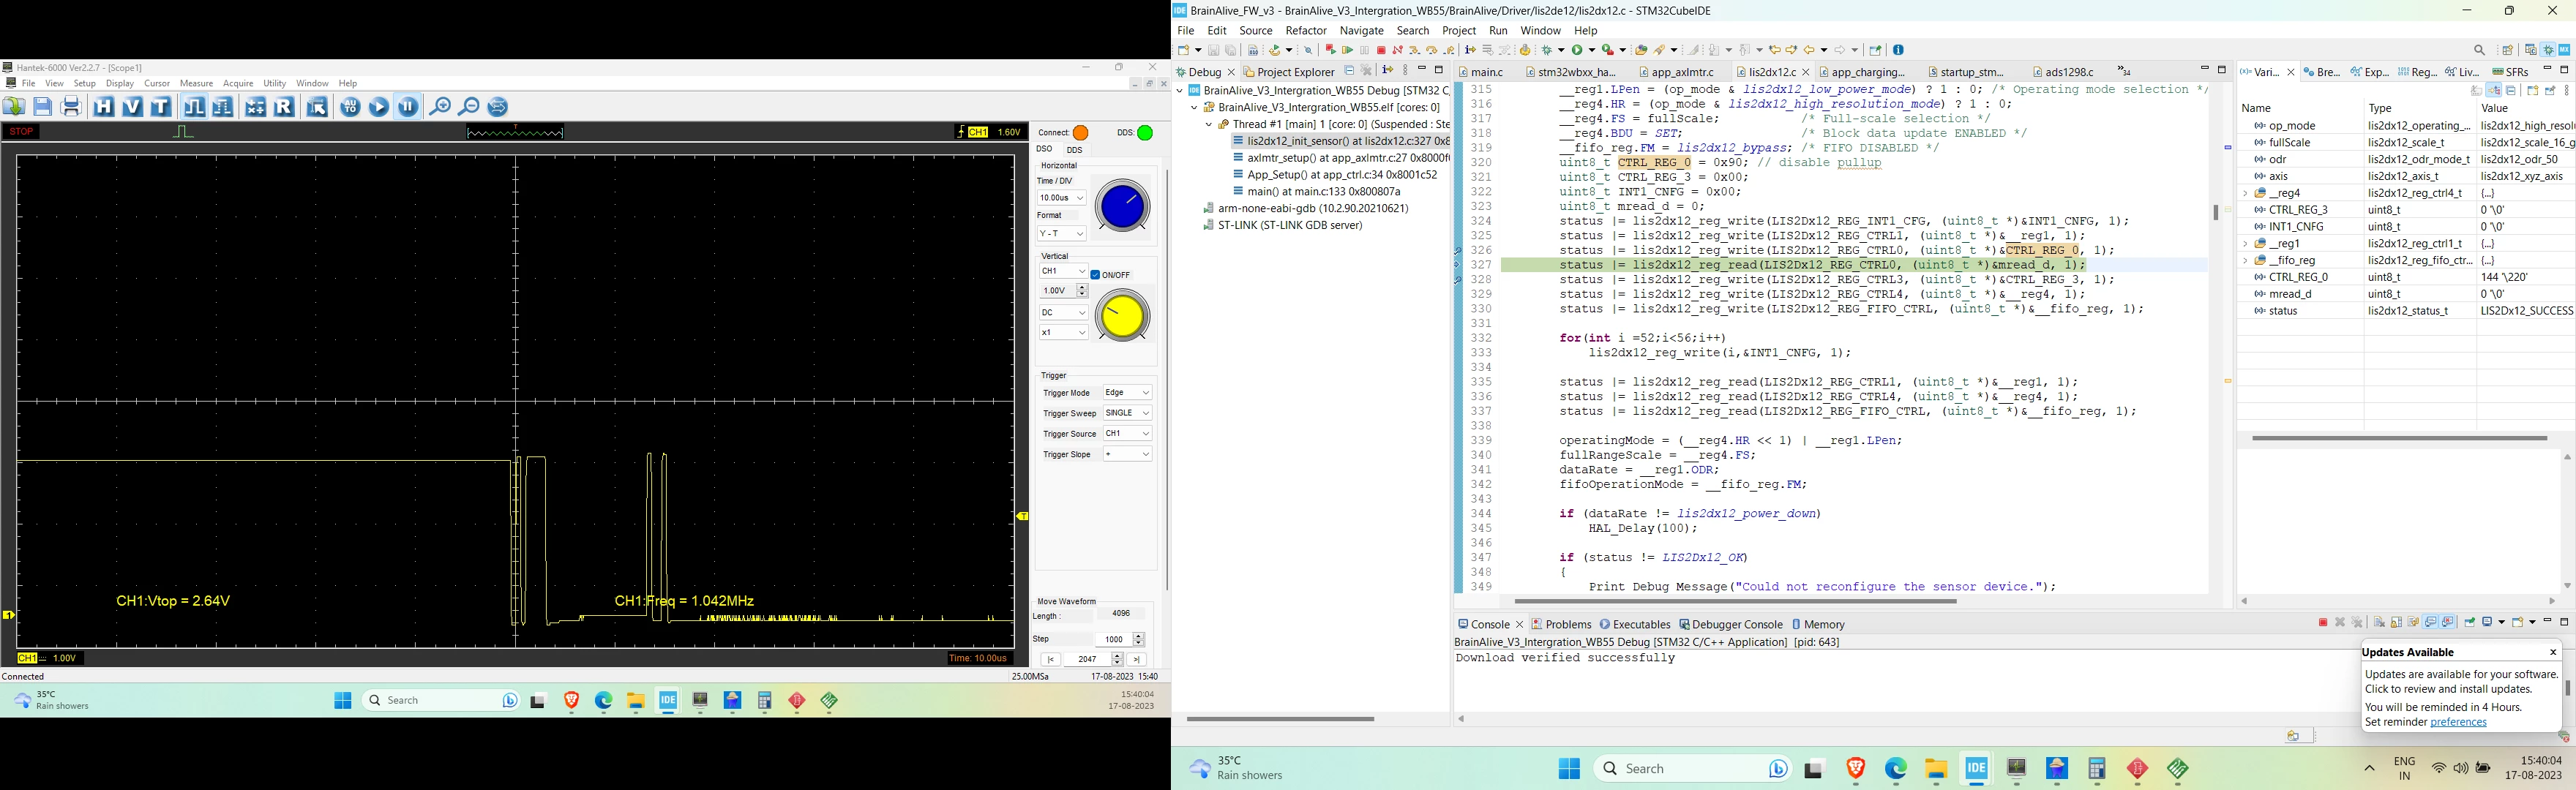2576x790 pixels.
Task: Open the probe dropdown showing x1
Action: 1063,332
